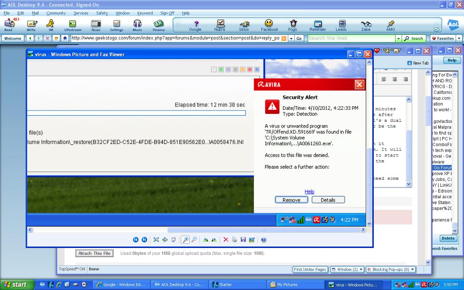Delete image with red X icon

coord(226,240)
